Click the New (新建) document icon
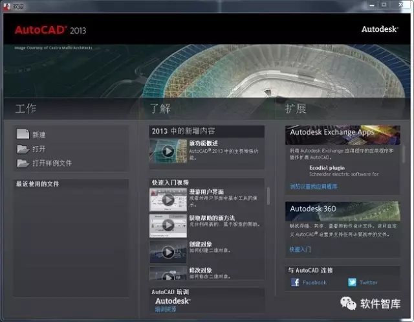The height and width of the screenshot is (322, 414). coord(23,134)
